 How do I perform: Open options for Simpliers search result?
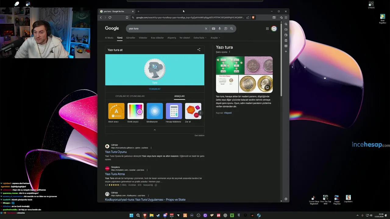pyautogui.click(x=147, y=170)
